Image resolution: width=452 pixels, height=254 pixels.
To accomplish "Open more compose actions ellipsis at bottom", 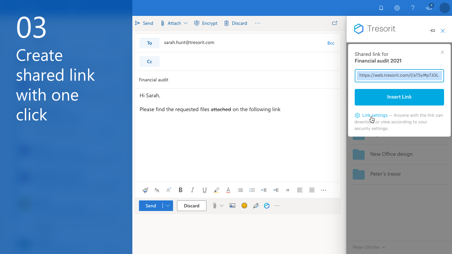I will (x=277, y=206).
